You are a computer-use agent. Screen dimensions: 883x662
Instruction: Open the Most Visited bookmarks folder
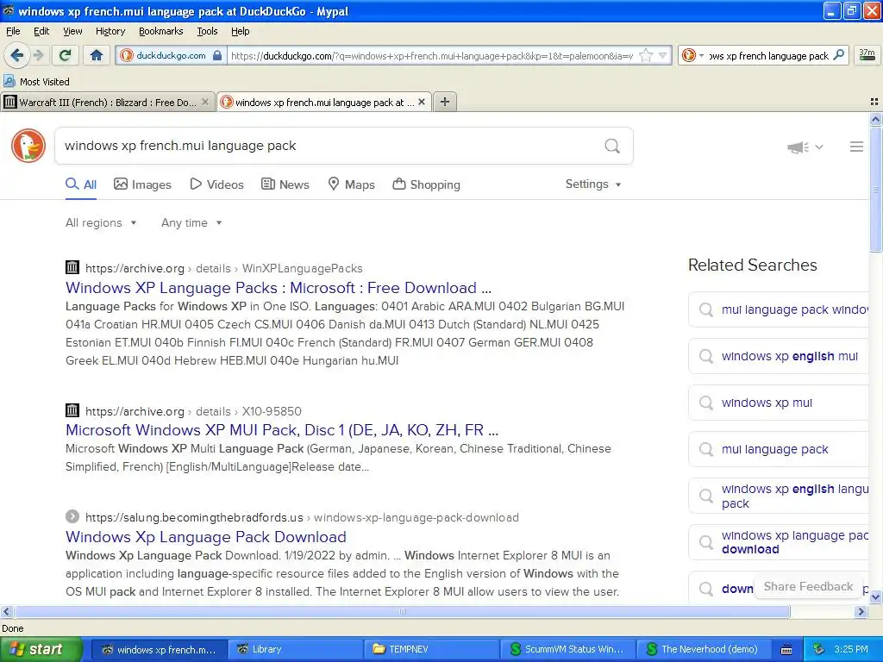pos(36,82)
